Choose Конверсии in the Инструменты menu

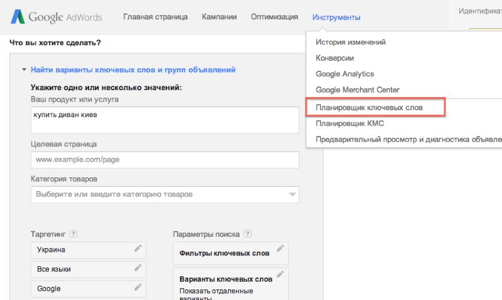[x=334, y=58]
